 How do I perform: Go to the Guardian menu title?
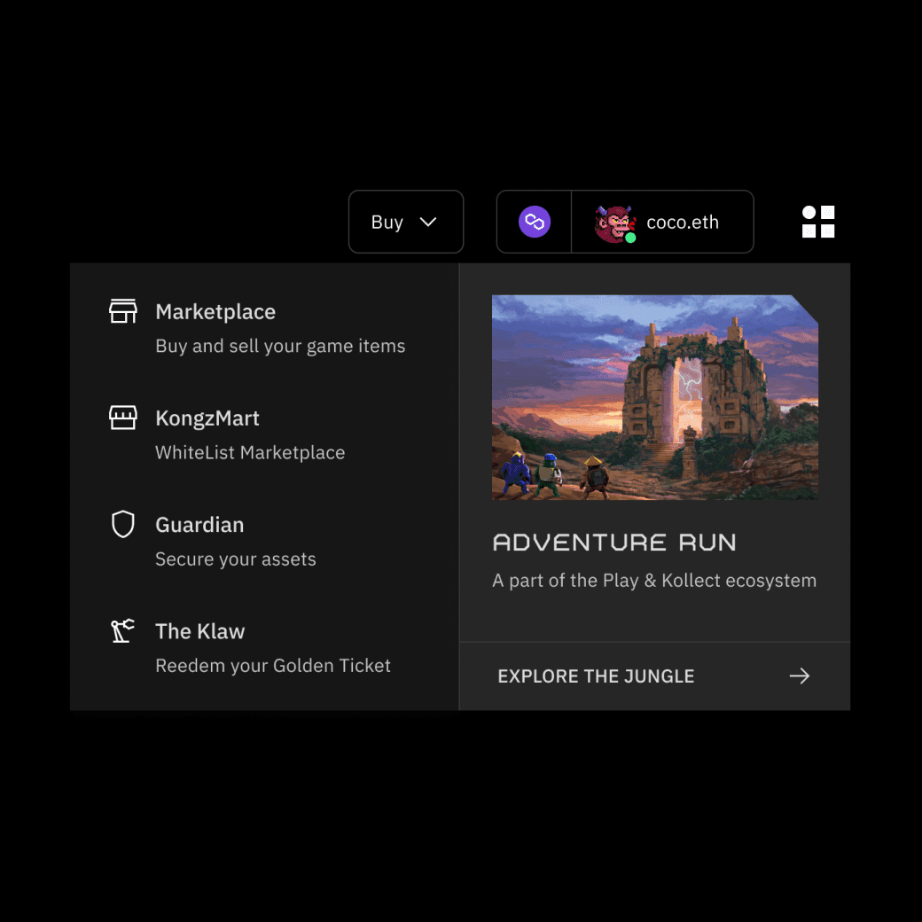[199, 525]
